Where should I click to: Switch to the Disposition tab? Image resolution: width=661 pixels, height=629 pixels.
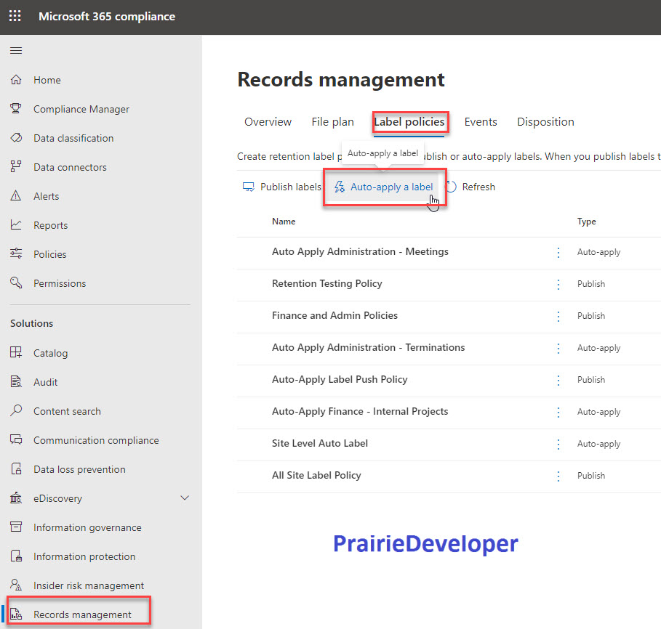545,122
